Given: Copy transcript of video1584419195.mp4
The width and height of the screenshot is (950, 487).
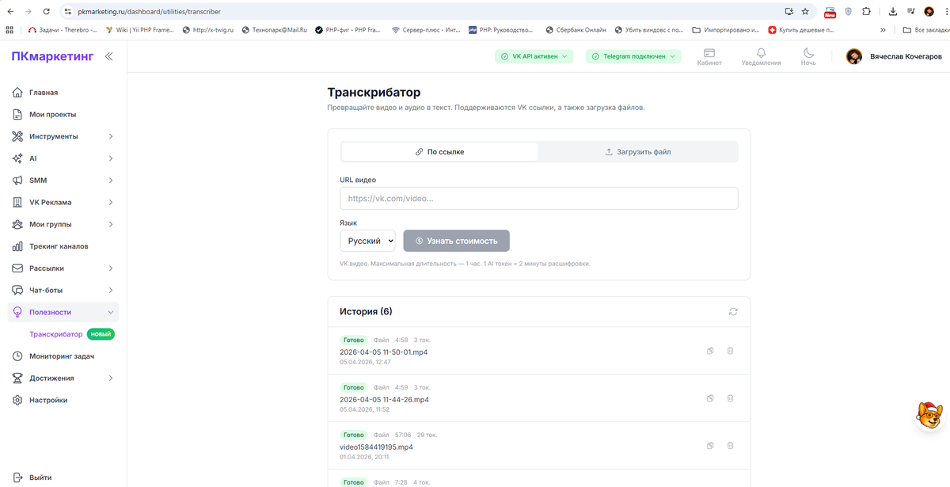Looking at the screenshot, I should (710, 446).
